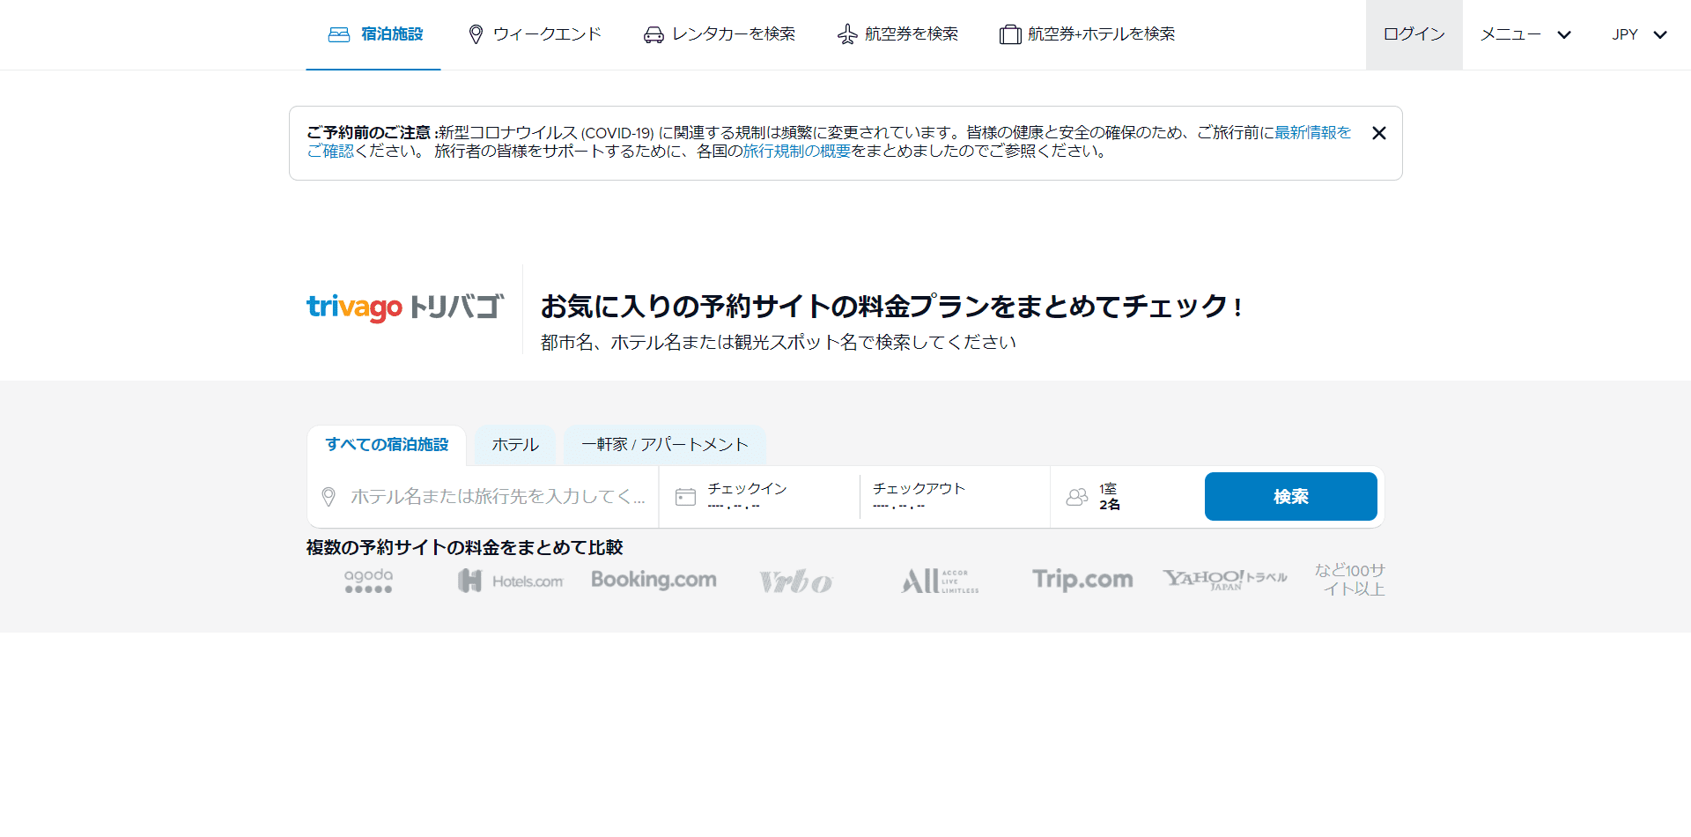Click the pin icon in the destination field
Image resolution: width=1691 pixels, height=837 pixels.
coord(329,497)
